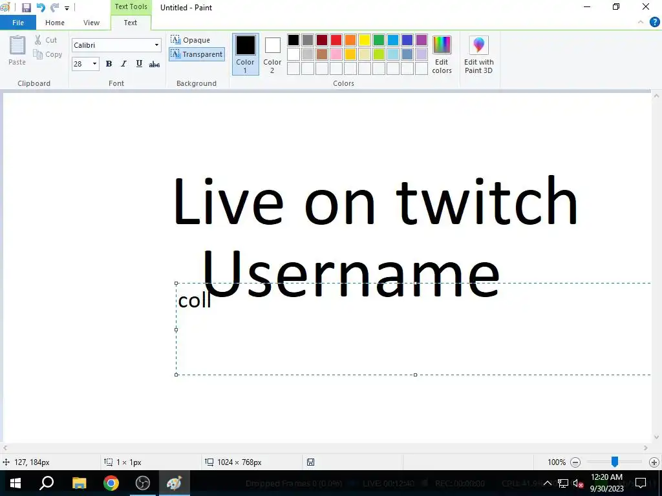Click the 100% zoom level text
Viewport: 662px width, 496px height.
point(557,462)
